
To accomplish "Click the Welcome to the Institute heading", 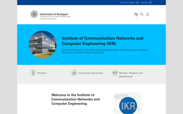I will tap(75, 99).
